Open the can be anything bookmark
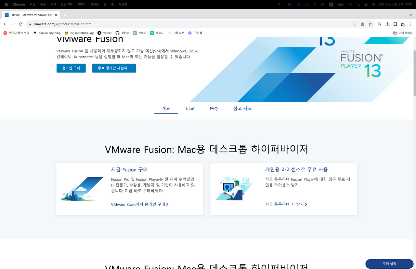The width and height of the screenshot is (416, 269). [47, 33]
